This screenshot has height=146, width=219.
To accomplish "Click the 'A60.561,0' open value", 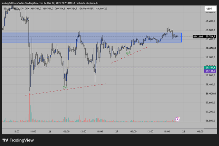I will click(x=36, y=8).
